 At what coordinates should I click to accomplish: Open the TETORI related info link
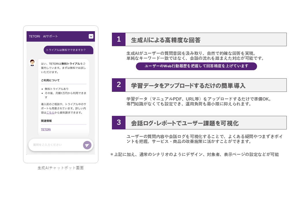(x=46, y=129)
